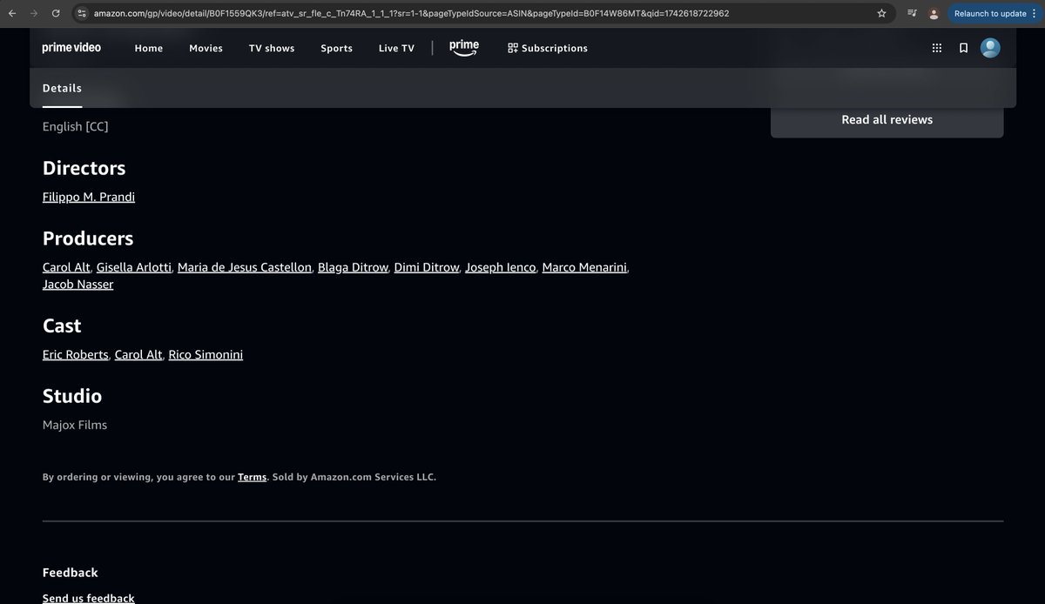Open site information icon in address bar
Image resolution: width=1045 pixels, height=604 pixels.
(81, 13)
